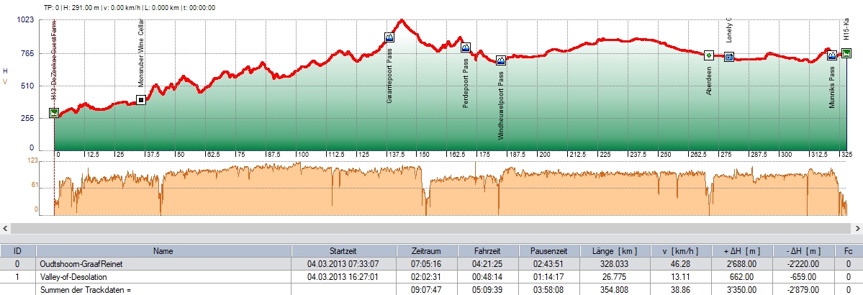Select the Perdepoort Pass waypoint icon
This screenshot has width=863, height=295.
click(465, 47)
